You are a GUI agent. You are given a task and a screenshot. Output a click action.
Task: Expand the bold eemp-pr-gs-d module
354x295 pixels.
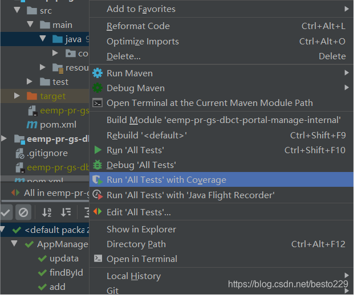coord(3,138)
